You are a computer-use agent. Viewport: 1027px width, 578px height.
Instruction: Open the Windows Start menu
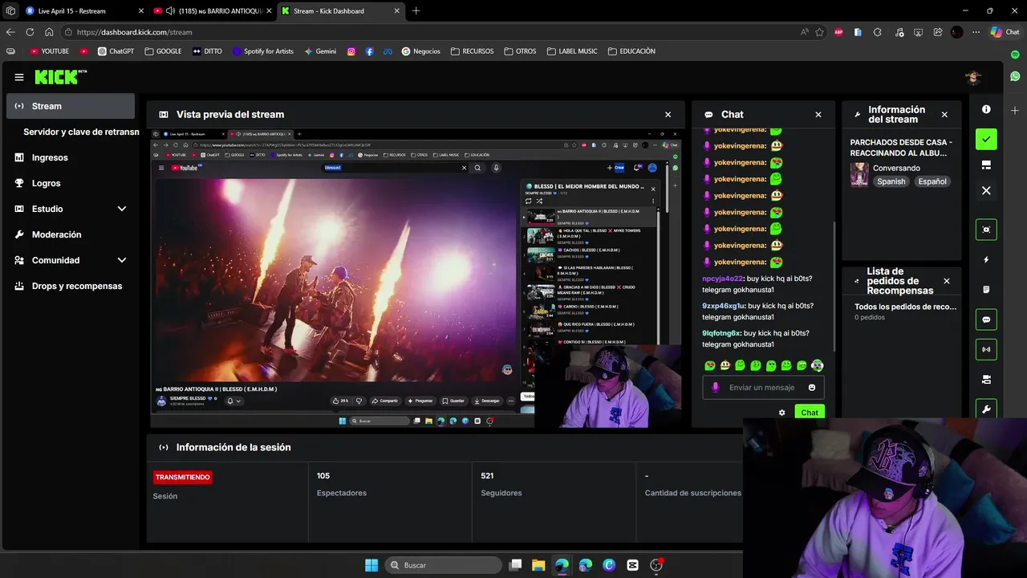(x=371, y=565)
